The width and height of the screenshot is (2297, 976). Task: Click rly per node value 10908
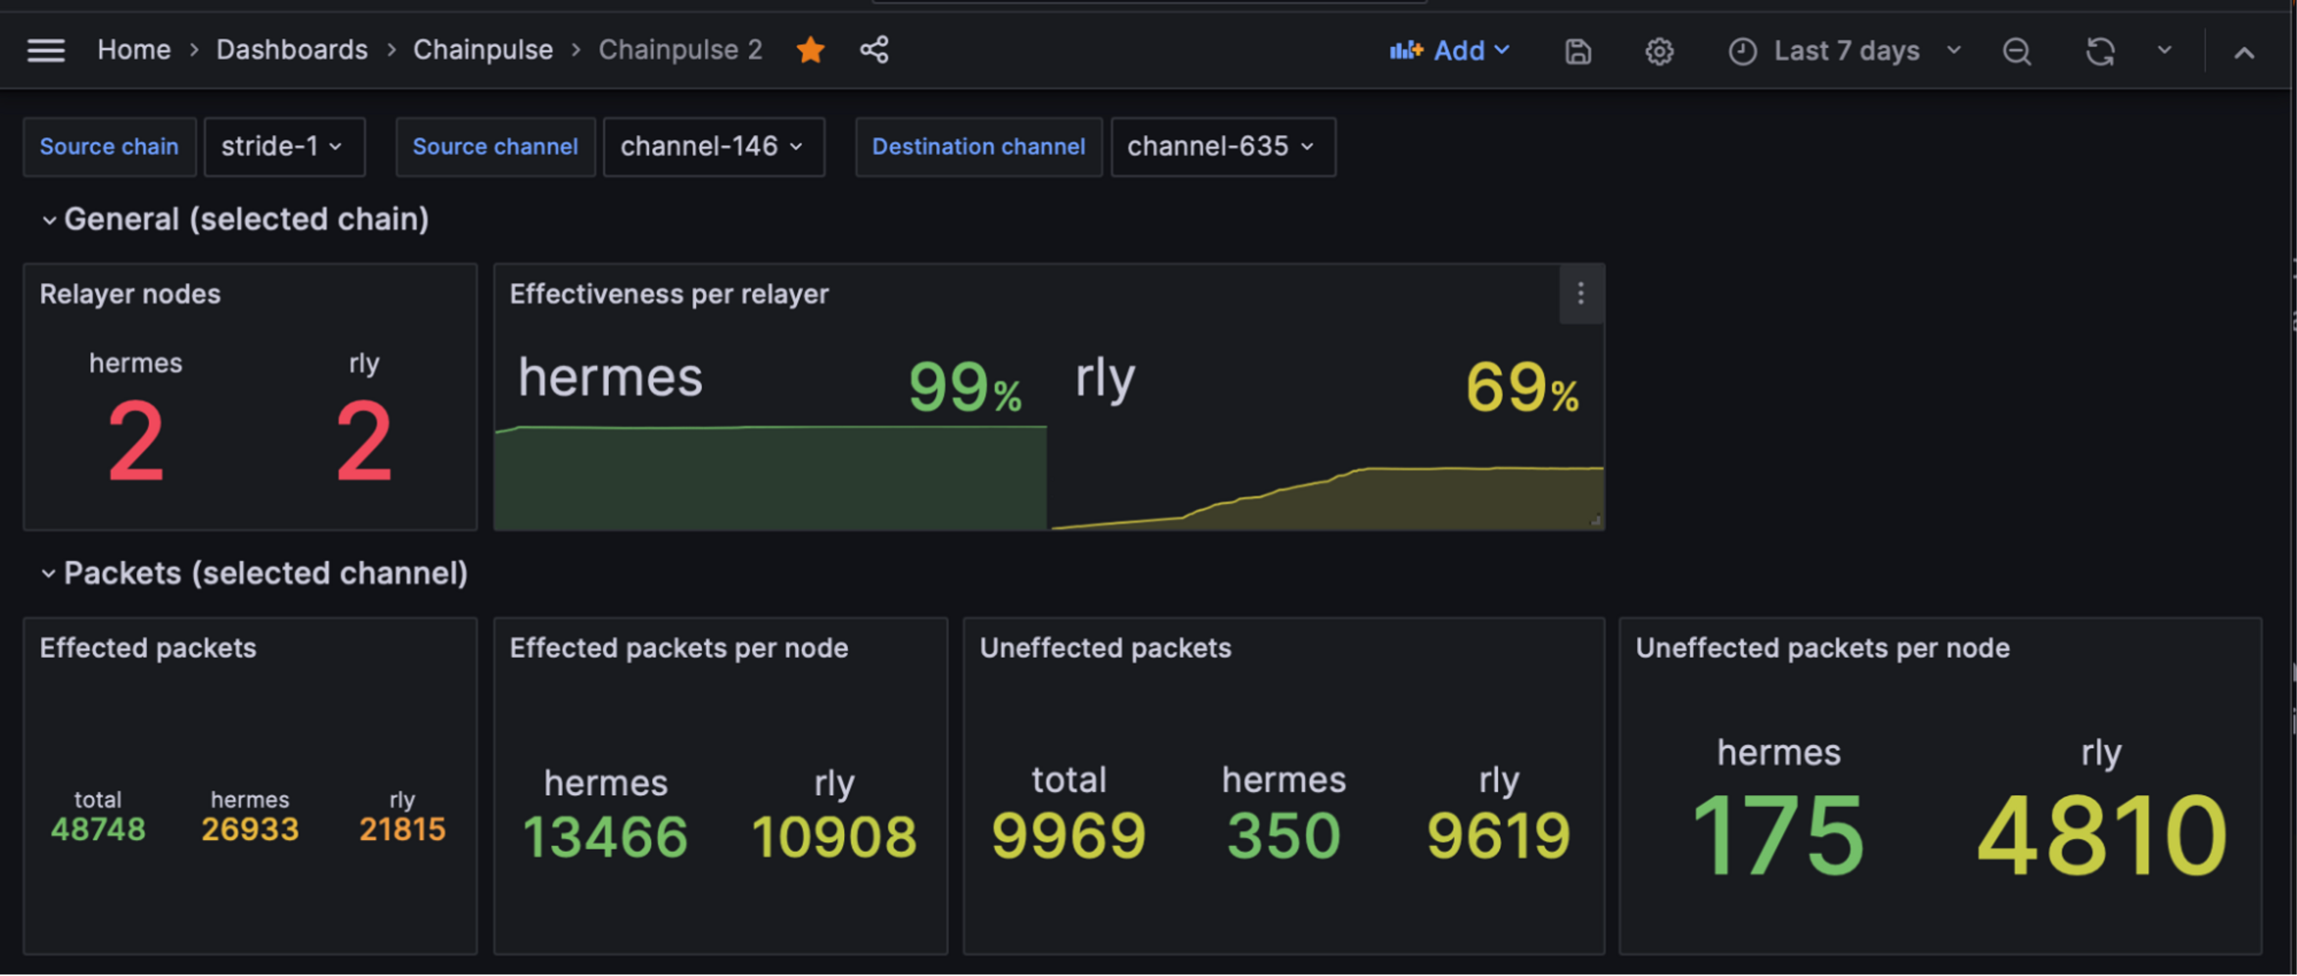coord(834,837)
